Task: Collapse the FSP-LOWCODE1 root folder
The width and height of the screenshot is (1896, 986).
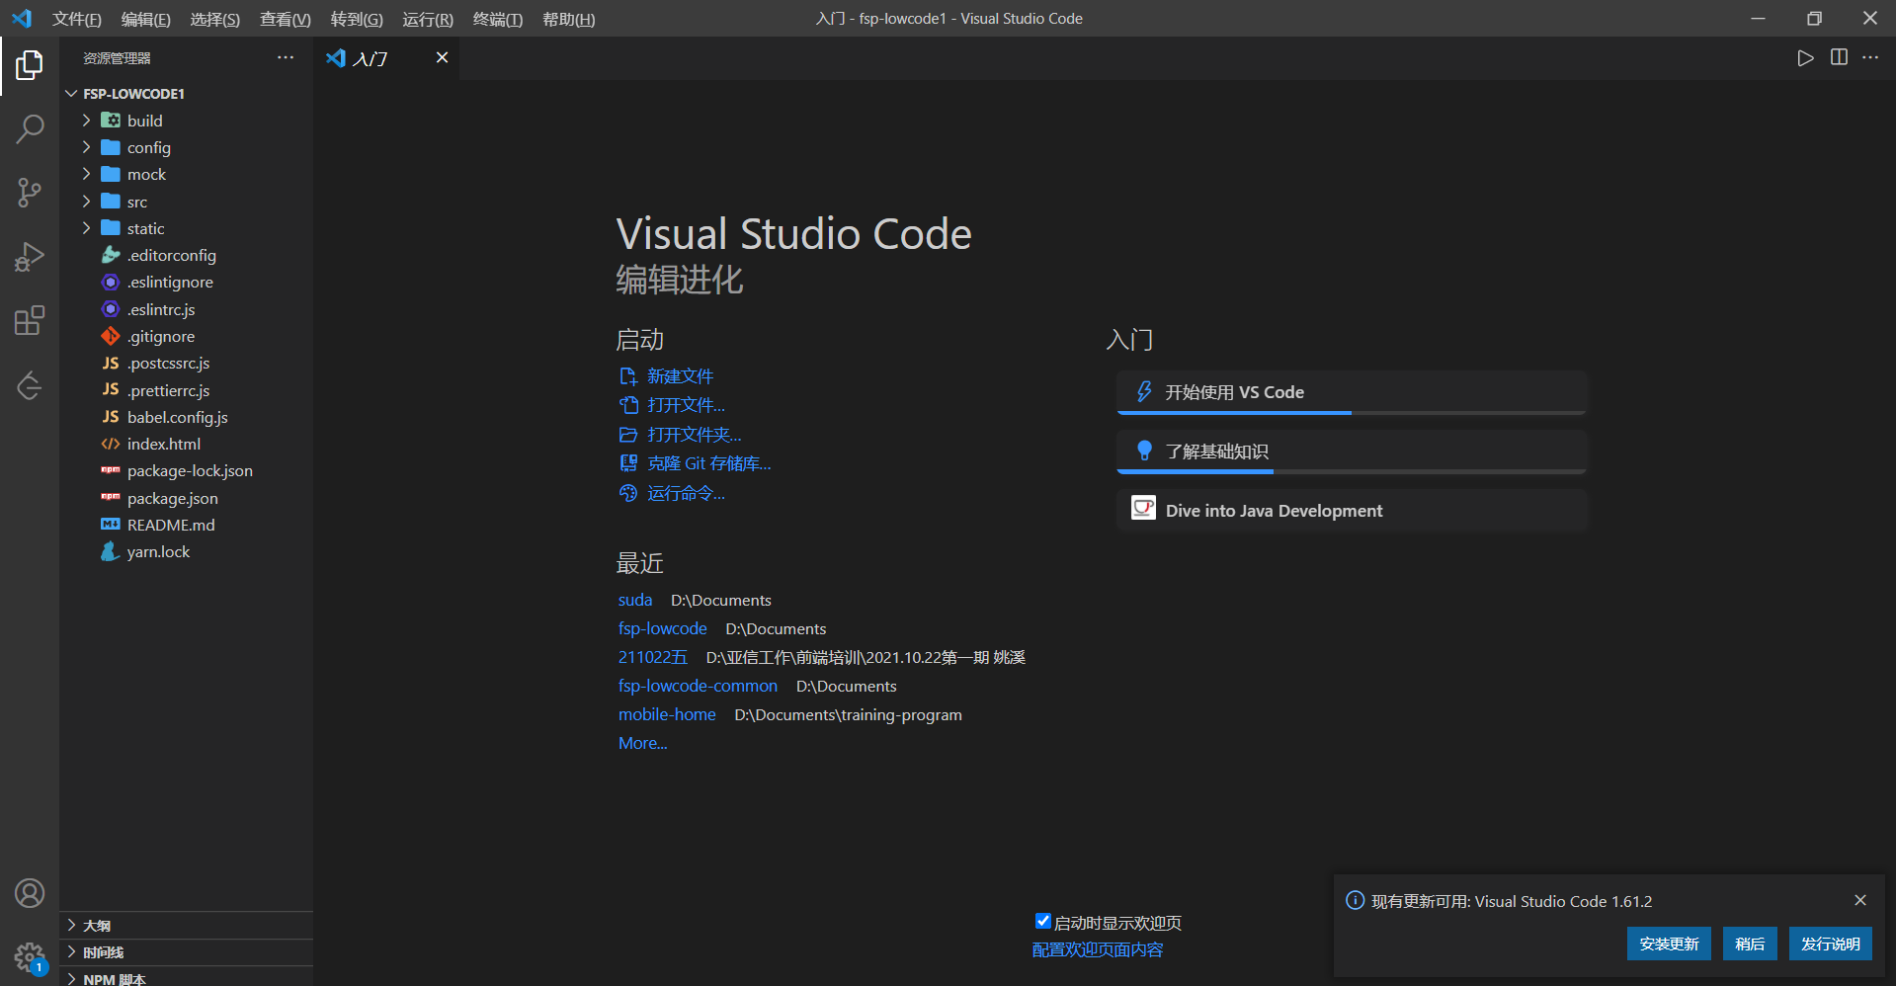Action: (71, 93)
